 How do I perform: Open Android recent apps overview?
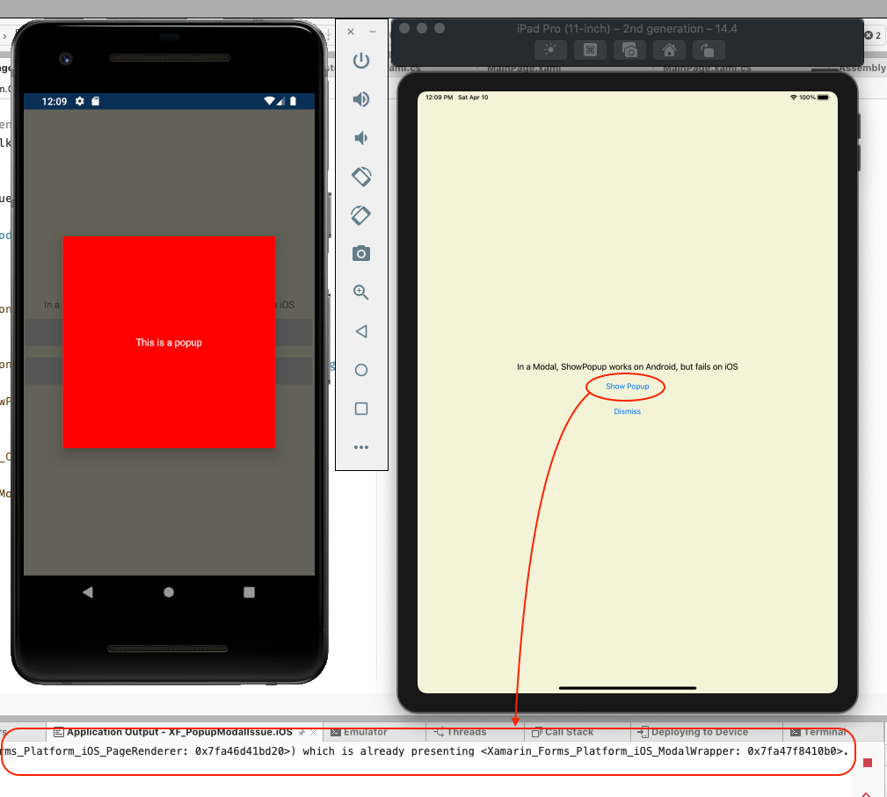click(360, 409)
